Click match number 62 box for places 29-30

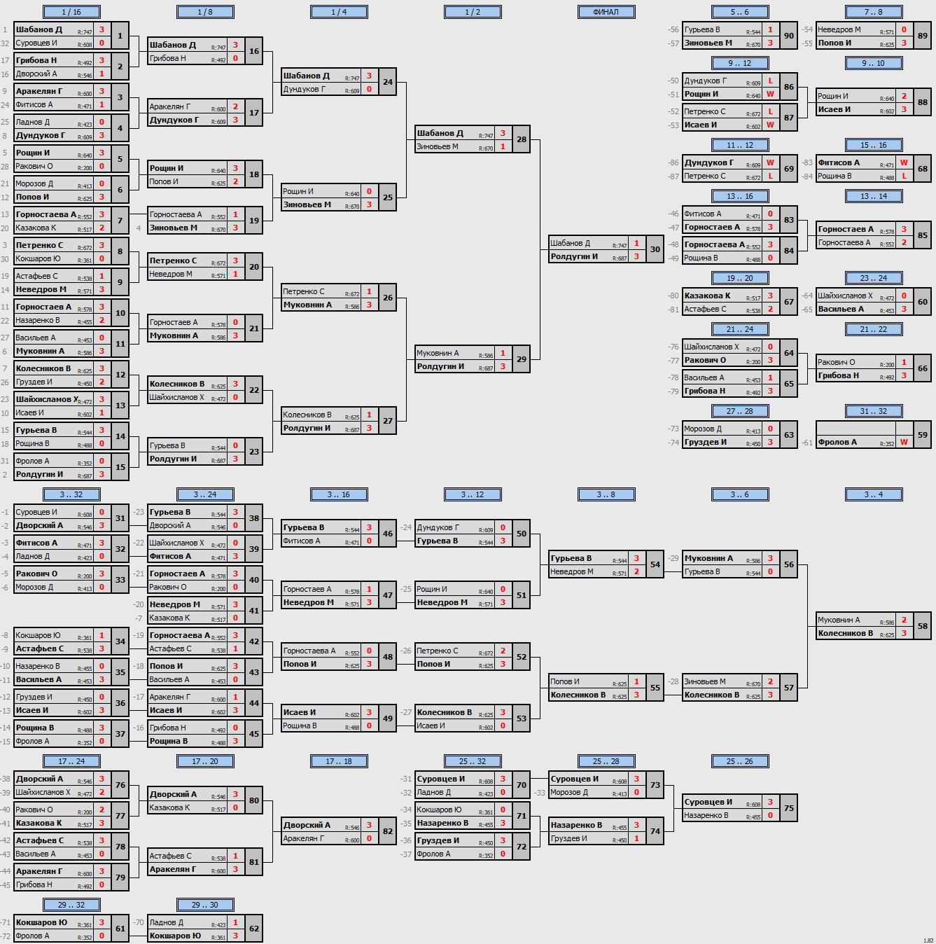coord(254,929)
